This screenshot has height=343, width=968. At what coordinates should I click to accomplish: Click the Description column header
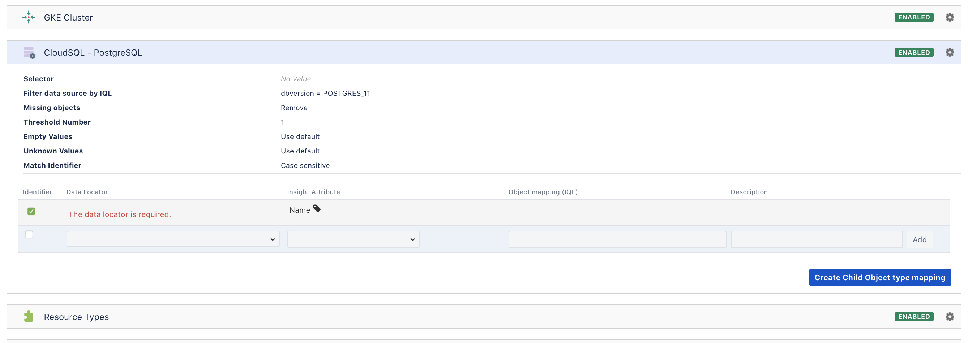(x=749, y=192)
